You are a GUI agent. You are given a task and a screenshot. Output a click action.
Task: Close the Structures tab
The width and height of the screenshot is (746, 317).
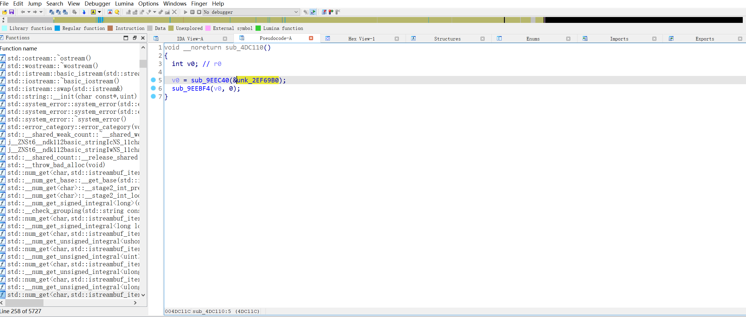click(x=483, y=39)
